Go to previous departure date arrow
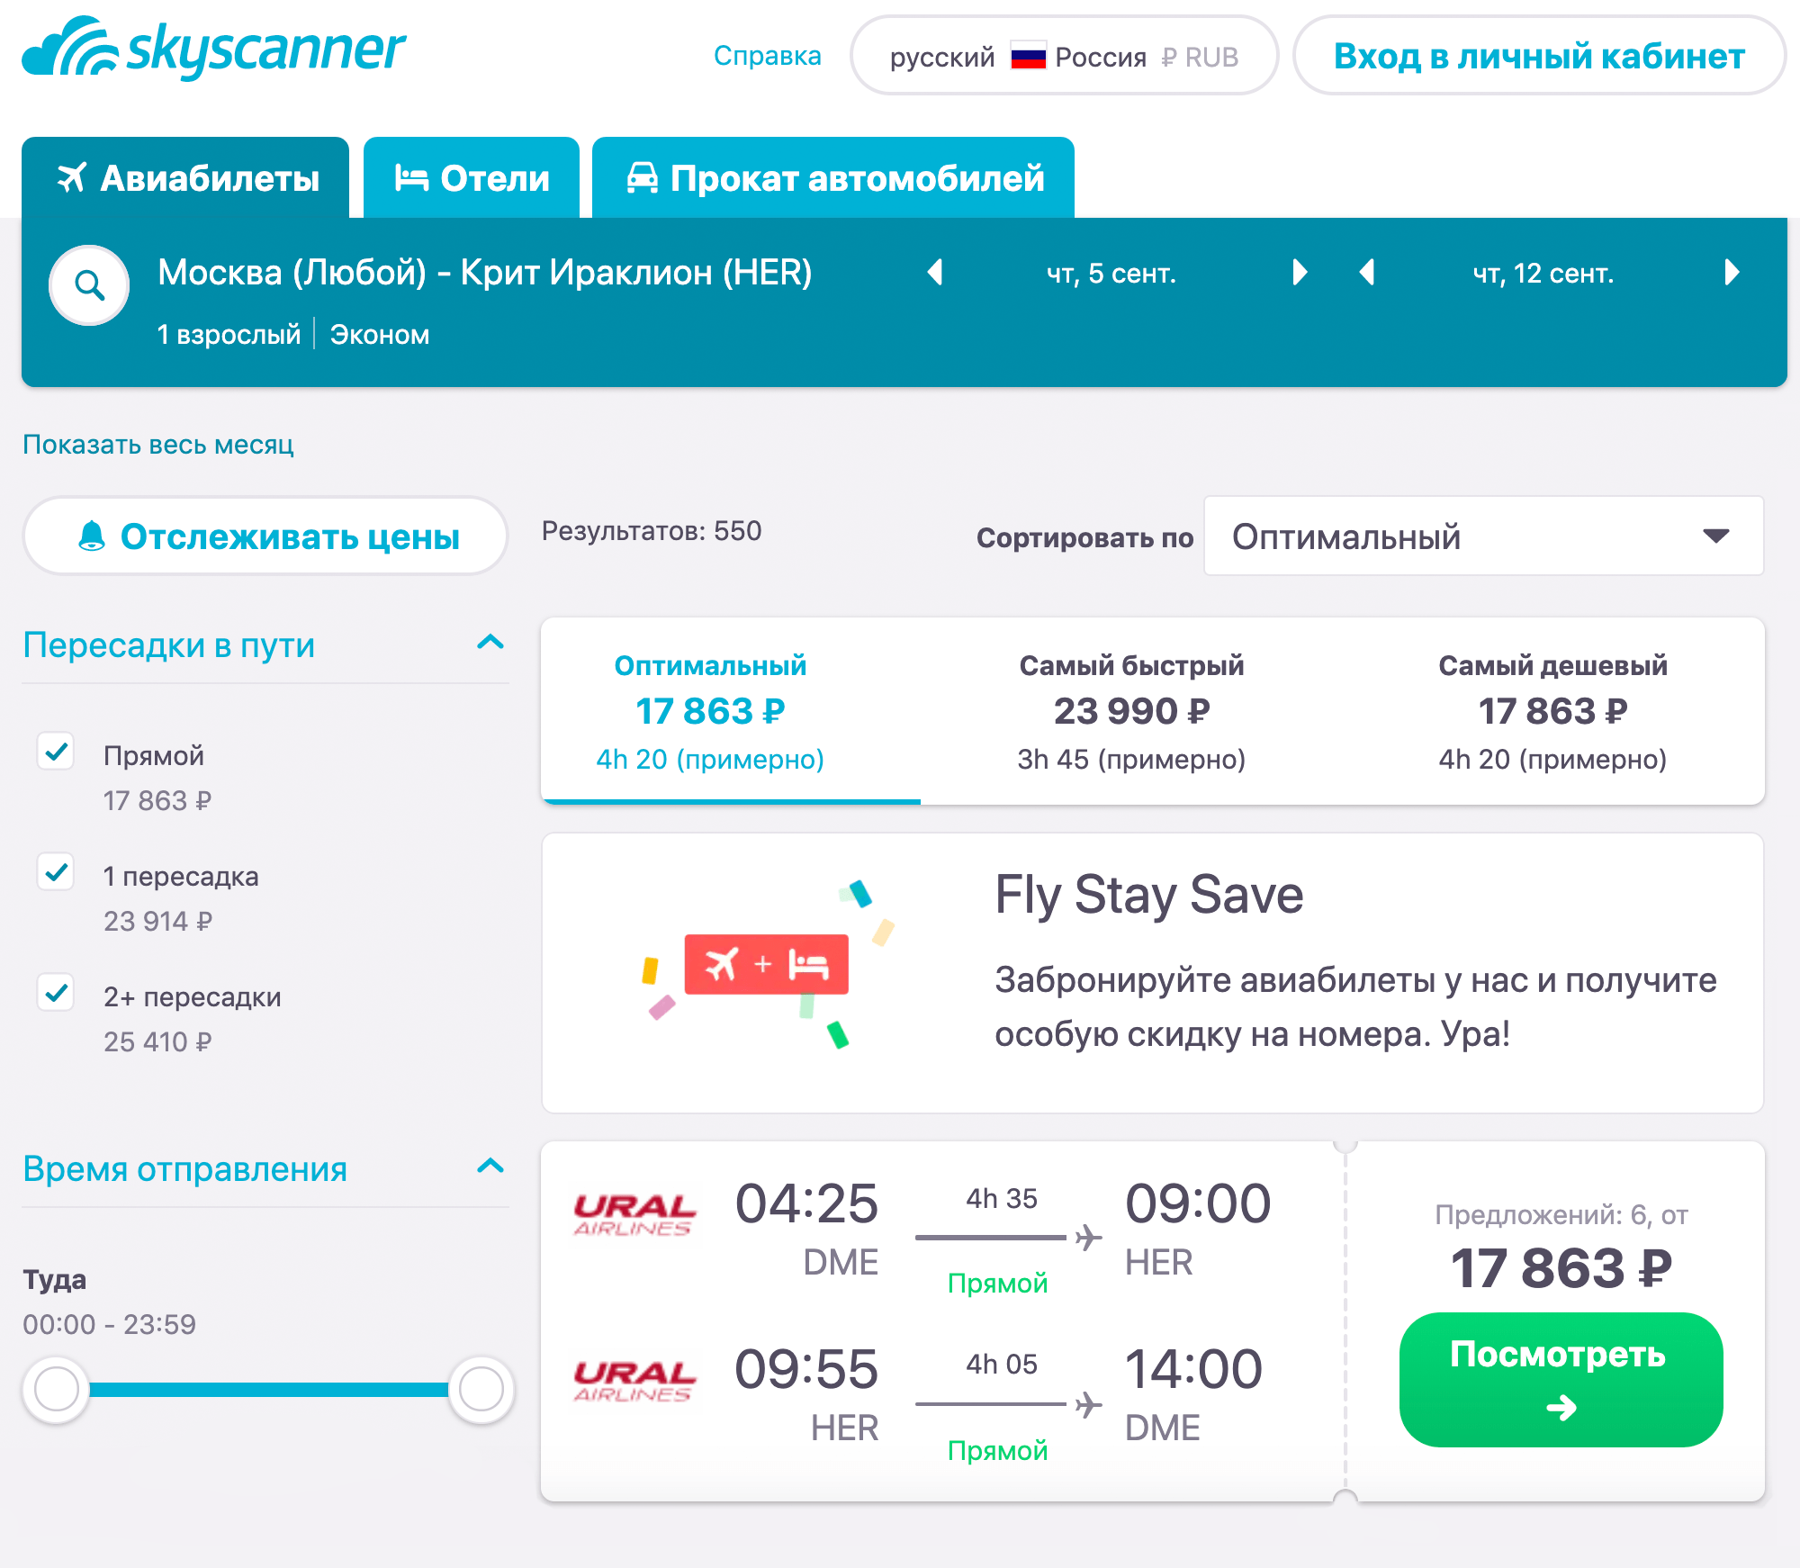The image size is (1800, 1568). (935, 272)
